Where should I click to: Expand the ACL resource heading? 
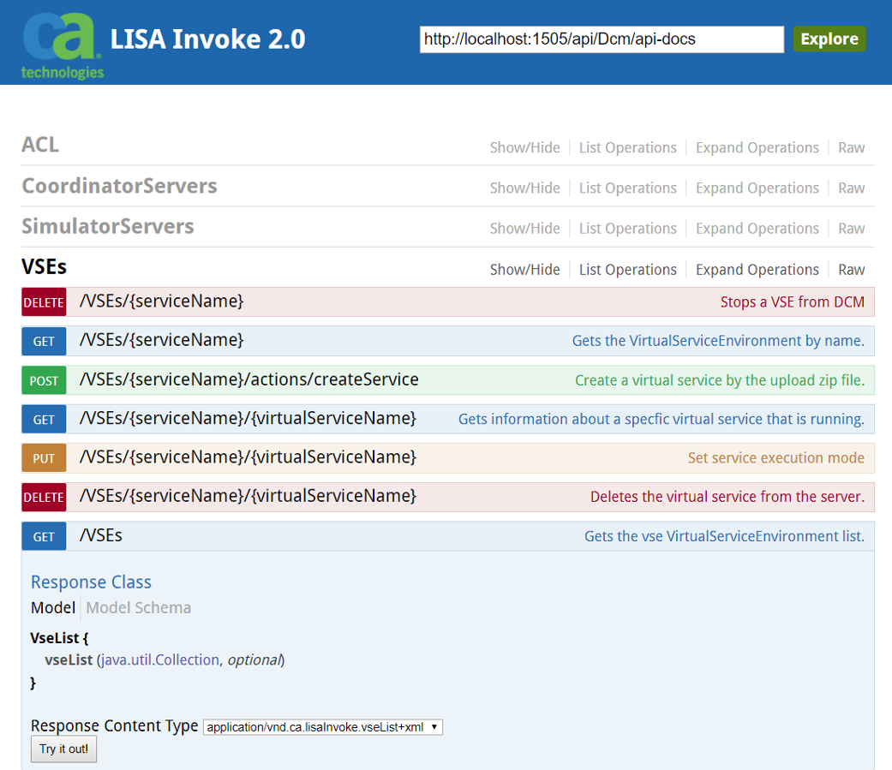[39, 145]
